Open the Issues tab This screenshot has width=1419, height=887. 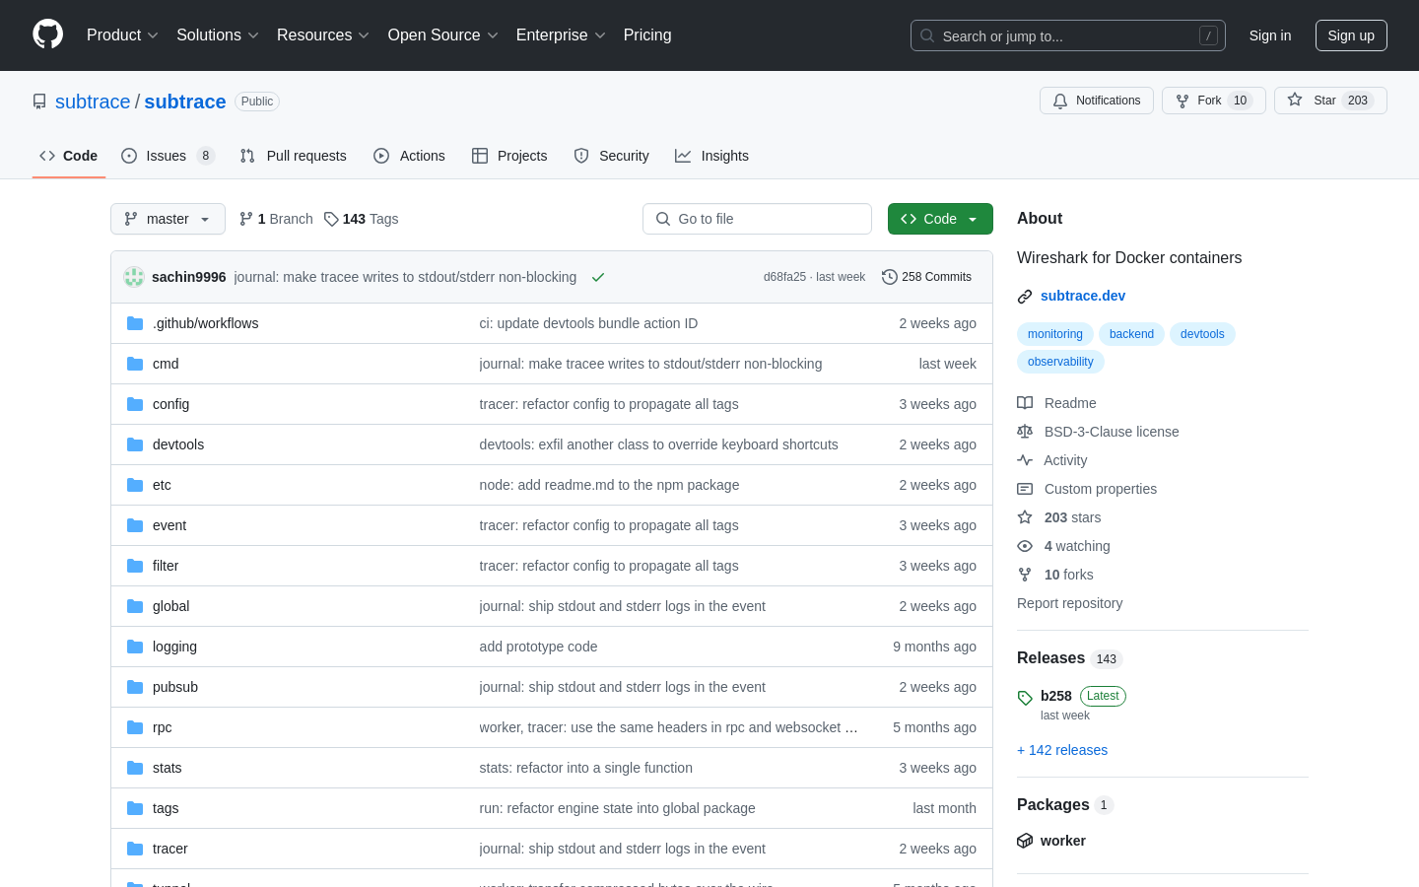168,156
